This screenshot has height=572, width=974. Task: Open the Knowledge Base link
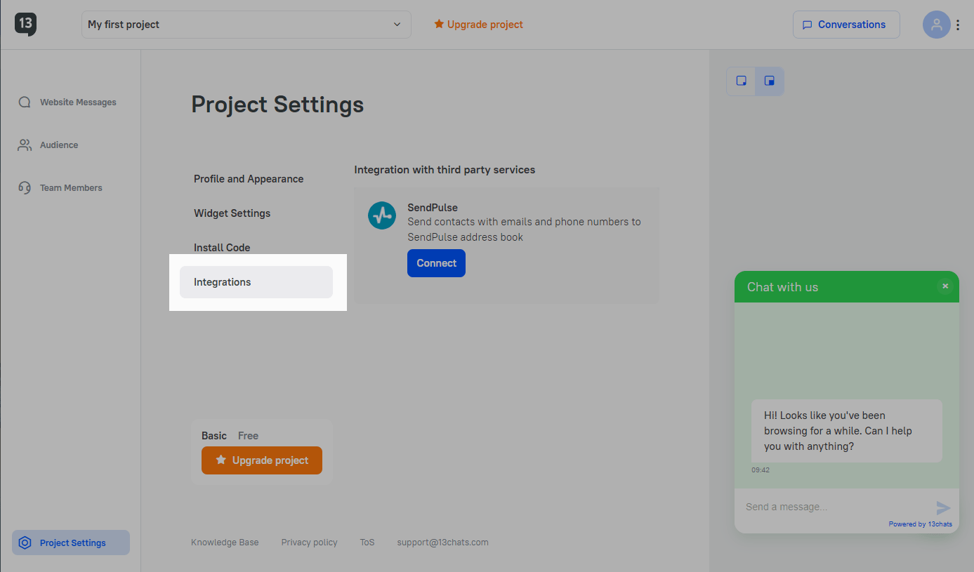225,543
